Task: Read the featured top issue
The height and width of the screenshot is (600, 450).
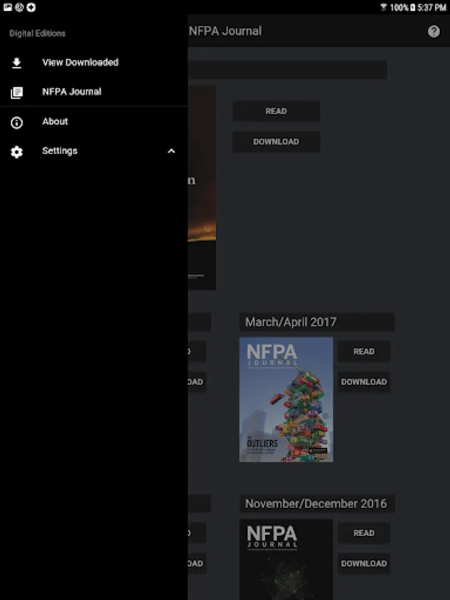Action: coord(276,111)
